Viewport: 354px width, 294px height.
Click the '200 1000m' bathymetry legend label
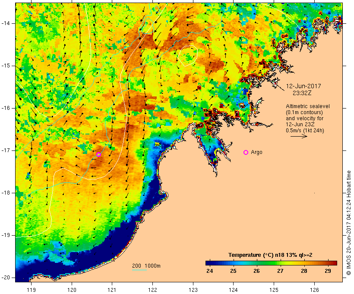click(146, 266)
